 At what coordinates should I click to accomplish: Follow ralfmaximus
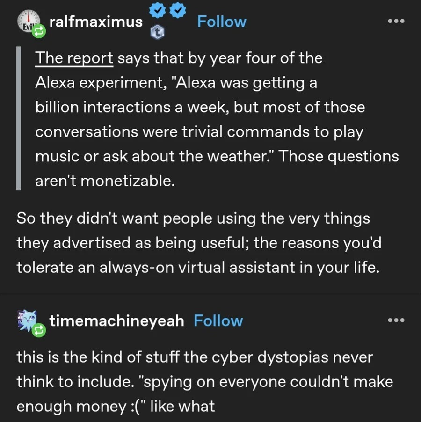221,22
